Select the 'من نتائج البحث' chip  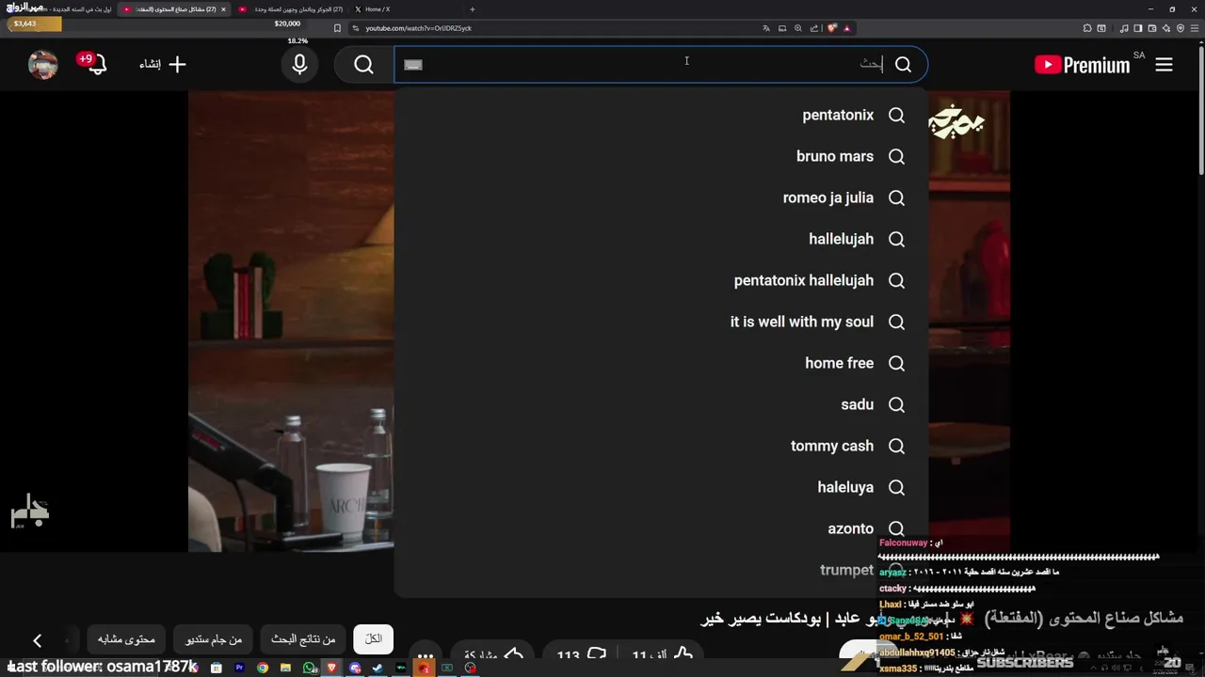pyautogui.click(x=303, y=639)
